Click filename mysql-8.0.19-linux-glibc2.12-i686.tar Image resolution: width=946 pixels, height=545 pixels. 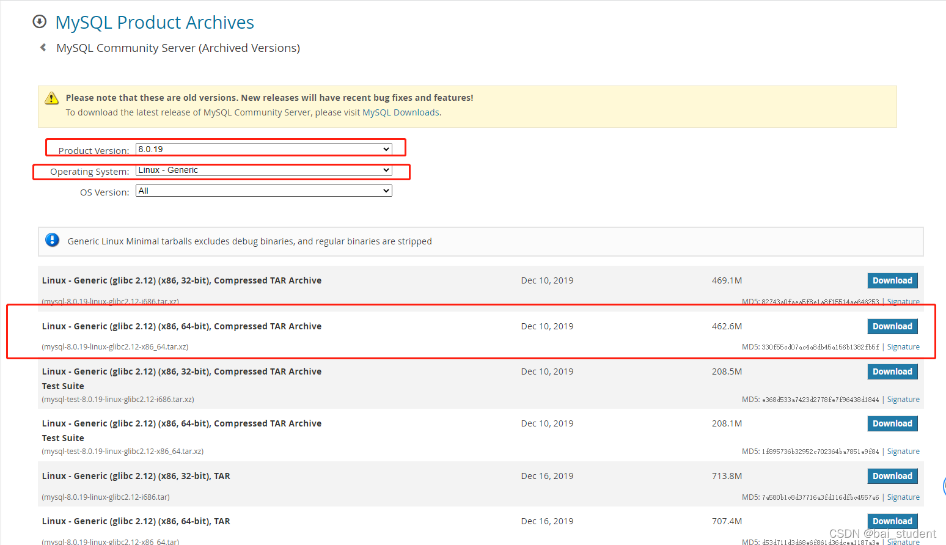point(106,497)
